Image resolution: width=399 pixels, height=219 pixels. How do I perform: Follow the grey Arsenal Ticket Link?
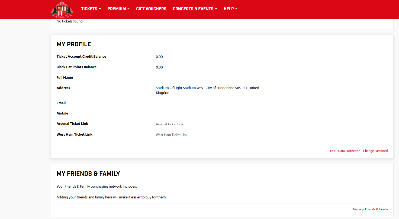pos(169,124)
